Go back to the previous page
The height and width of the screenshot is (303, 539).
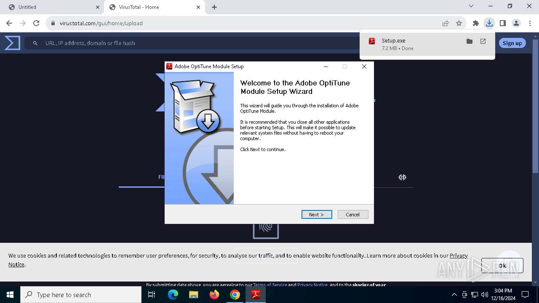point(9,23)
